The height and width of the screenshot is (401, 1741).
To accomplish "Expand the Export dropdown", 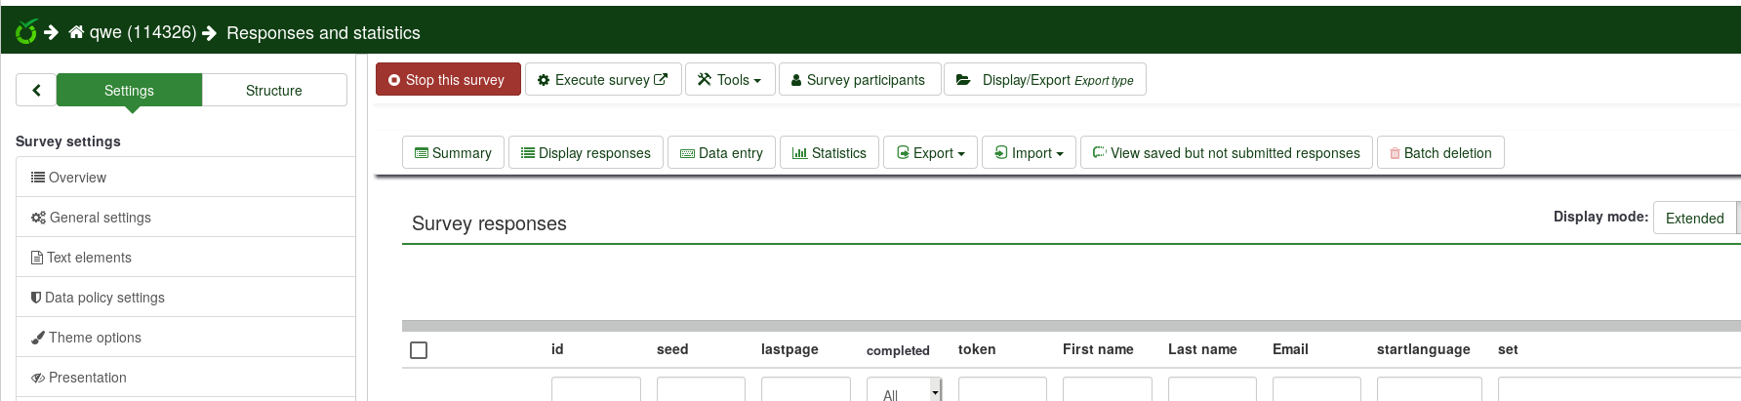I will pyautogui.click(x=930, y=153).
